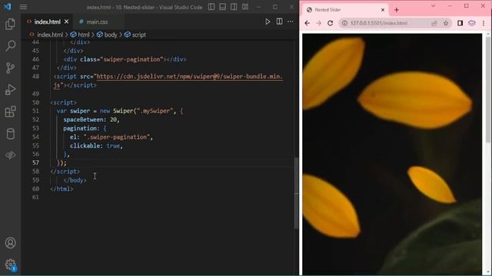Open the Source Control view

point(10,68)
